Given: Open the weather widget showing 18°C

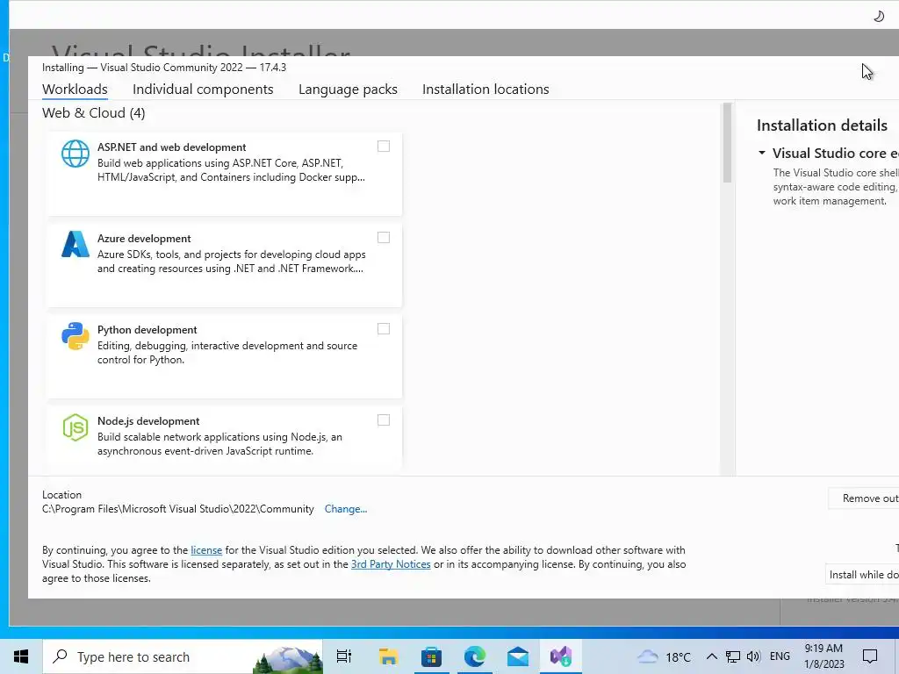Looking at the screenshot, I should (664, 656).
